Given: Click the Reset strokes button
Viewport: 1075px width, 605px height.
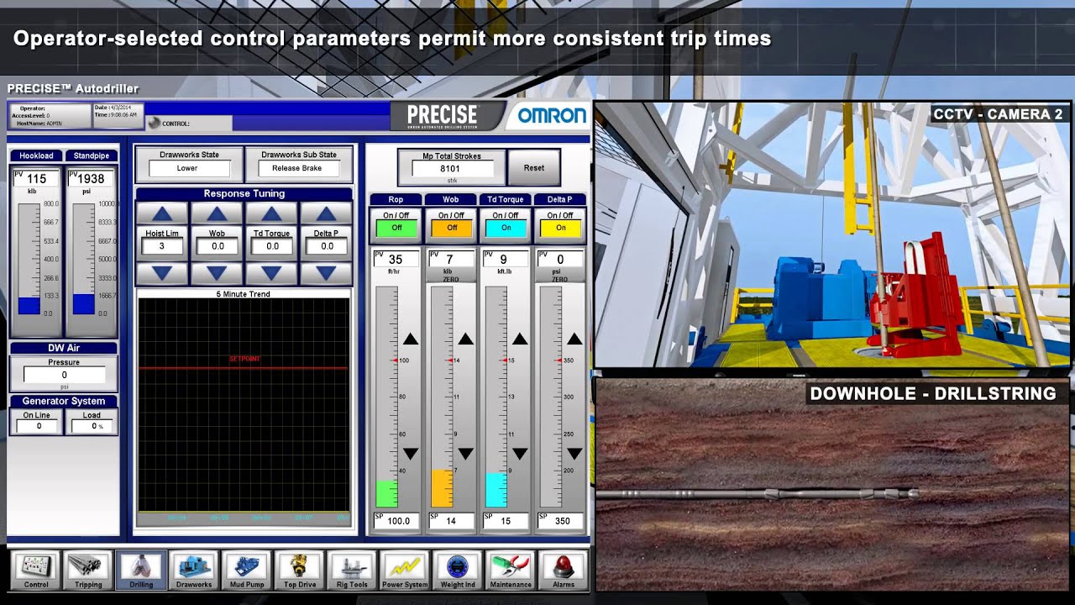Looking at the screenshot, I should click(534, 168).
